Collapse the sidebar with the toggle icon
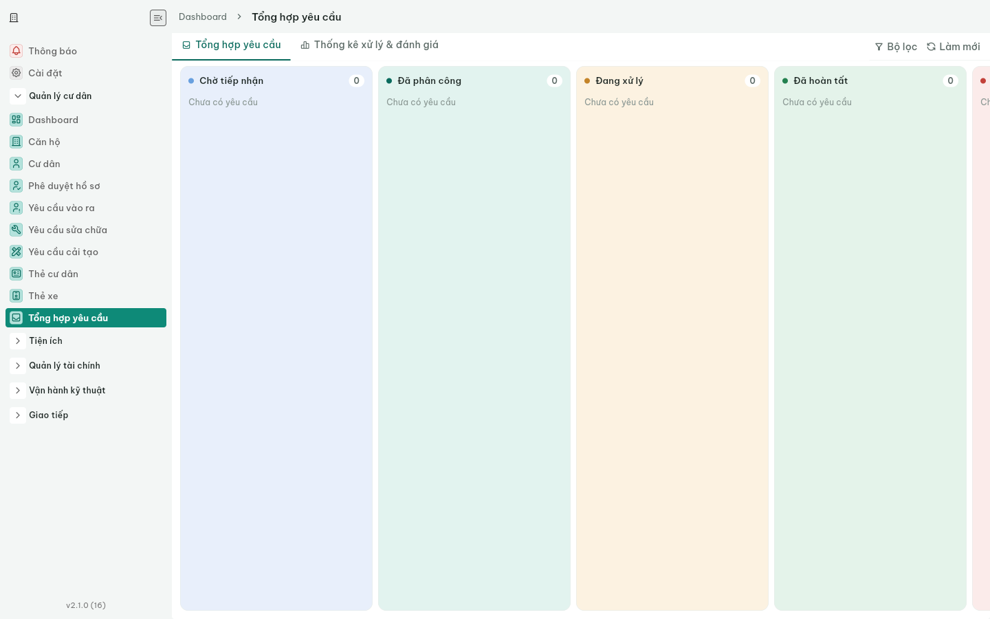 click(x=158, y=18)
